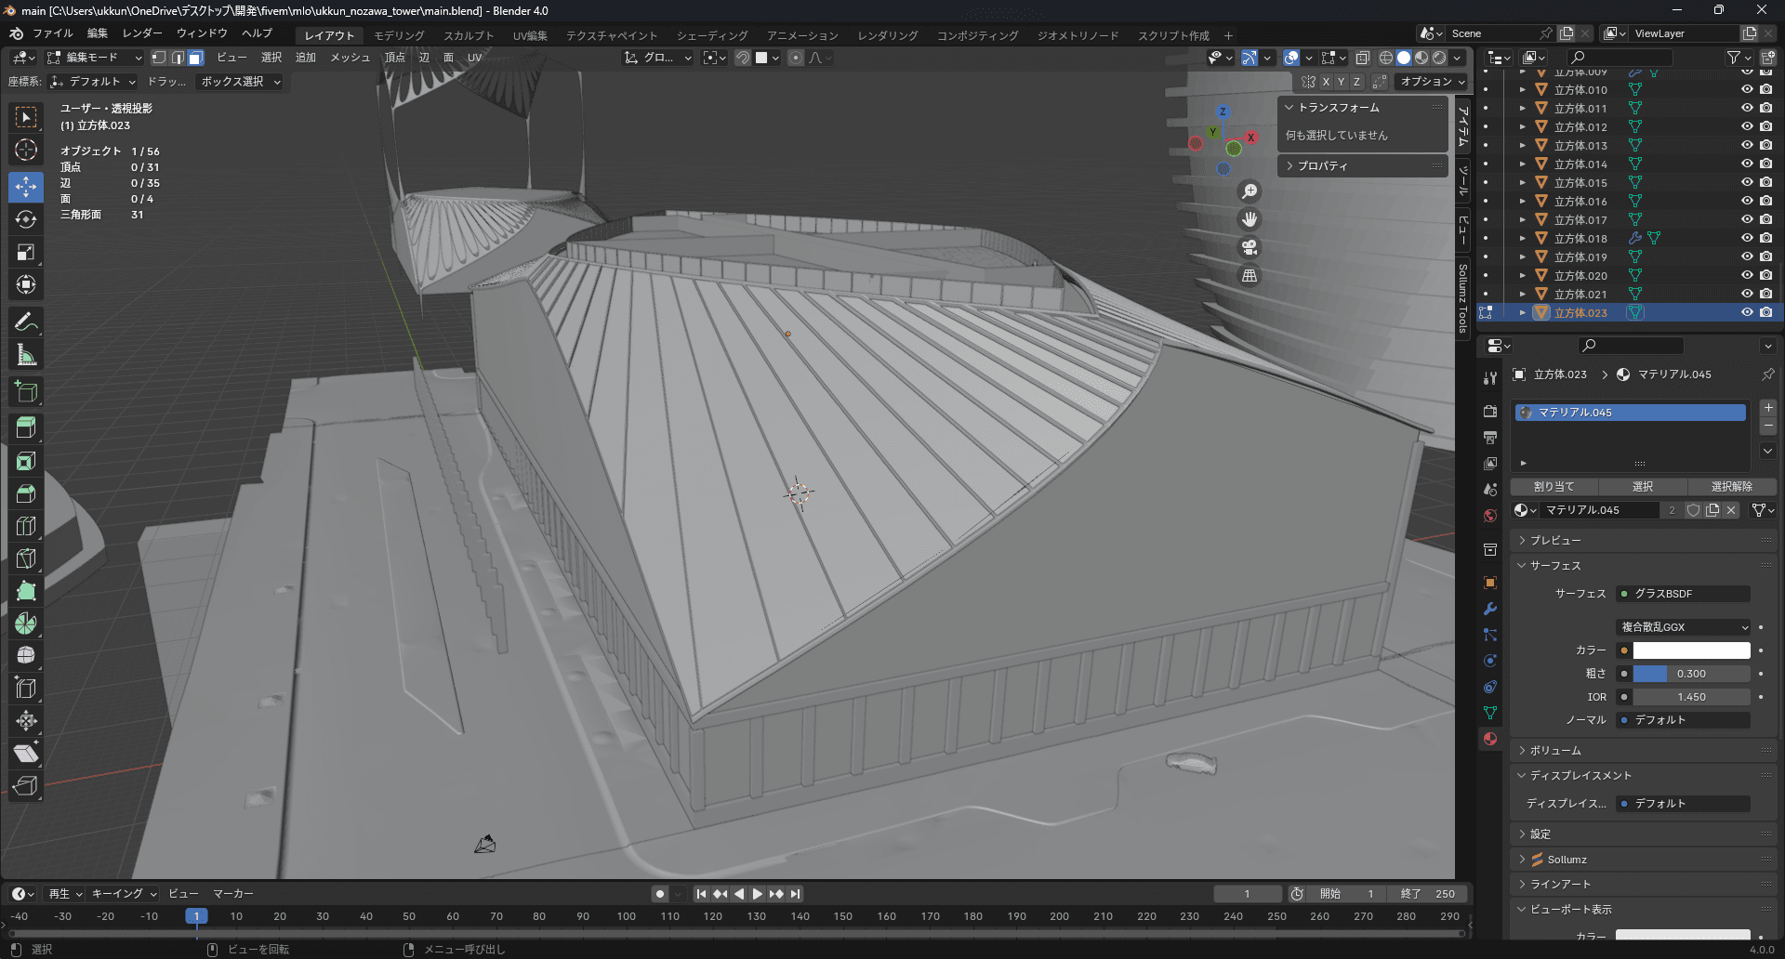1785x959 pixels.
Task: Expand 立方体.013 in the outliner
Action: point(1522,146)
